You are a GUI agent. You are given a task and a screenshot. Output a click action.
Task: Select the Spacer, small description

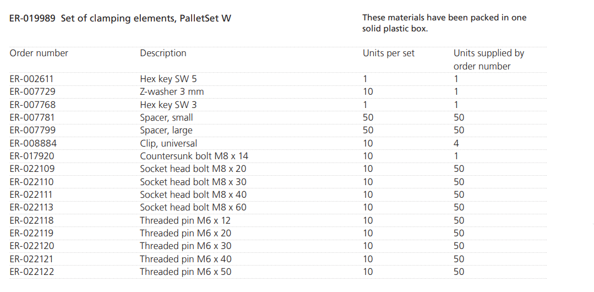[x=166, y=117]
